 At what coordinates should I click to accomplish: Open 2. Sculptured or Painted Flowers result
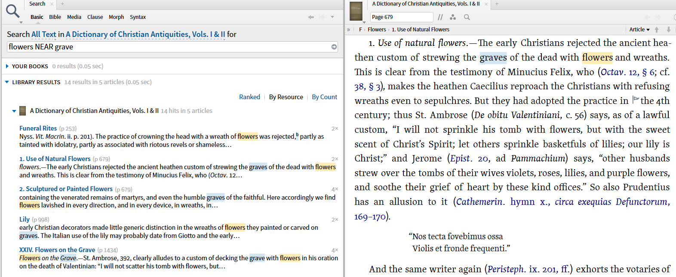coord(66,189)
